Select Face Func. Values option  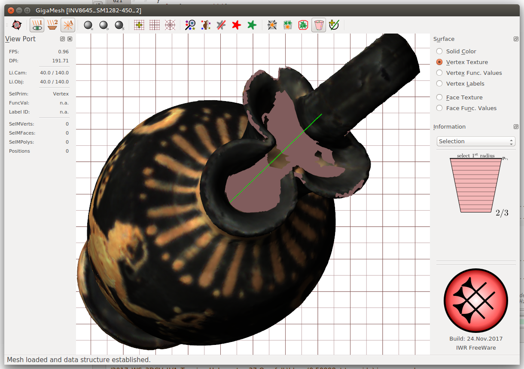[x=466, y=108]
